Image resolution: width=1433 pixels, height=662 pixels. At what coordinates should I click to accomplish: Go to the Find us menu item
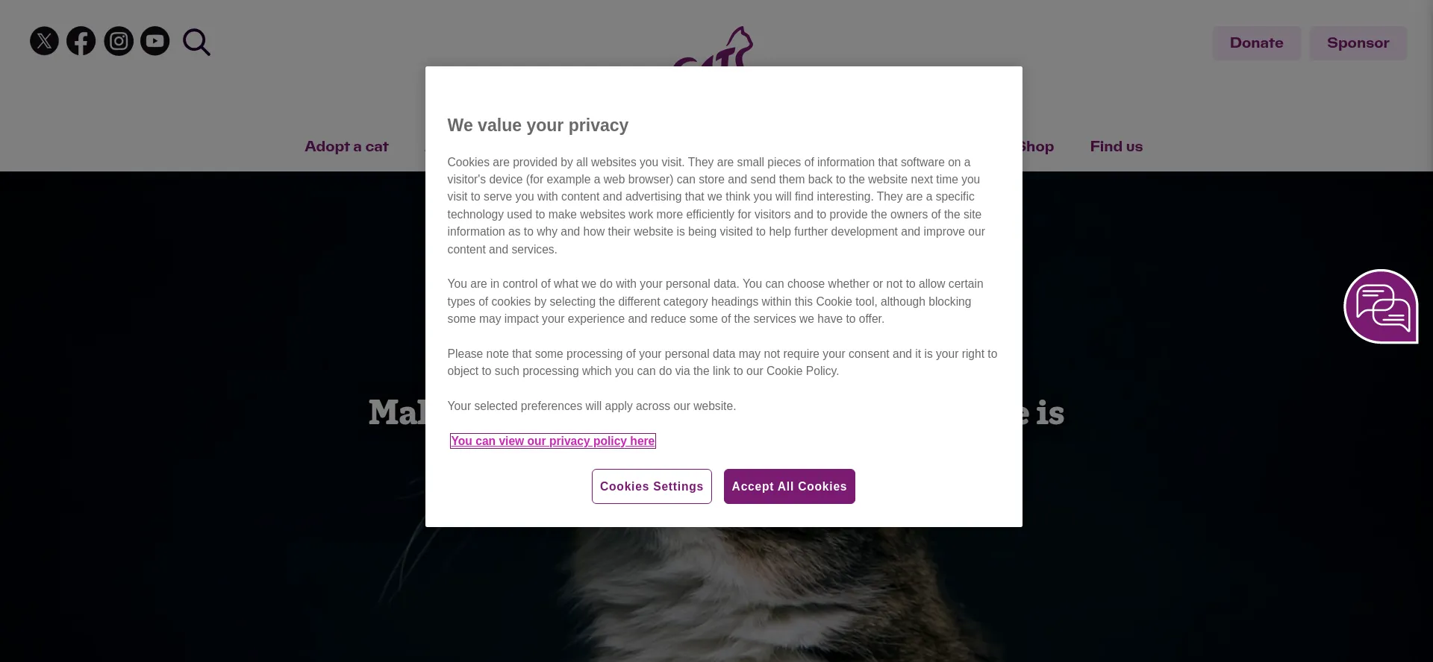click(1116, 147)
